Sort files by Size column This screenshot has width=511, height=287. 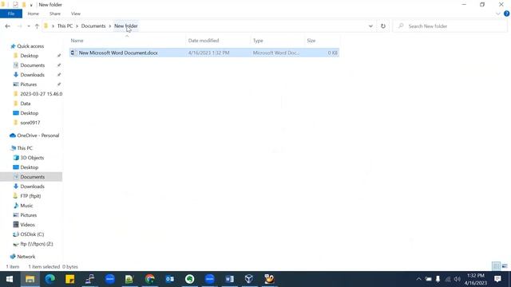coord(311,41)
